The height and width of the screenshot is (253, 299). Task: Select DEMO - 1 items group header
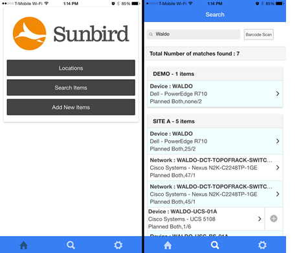click(x=215, y=74)
